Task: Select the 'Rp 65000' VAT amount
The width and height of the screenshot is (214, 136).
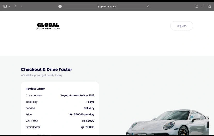Action: [88, 121]
